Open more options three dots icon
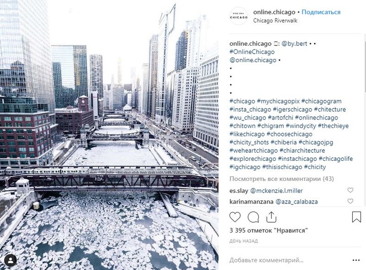Image resolution: width=366 pixels, height=270 pixels. [x=356, y=260]
